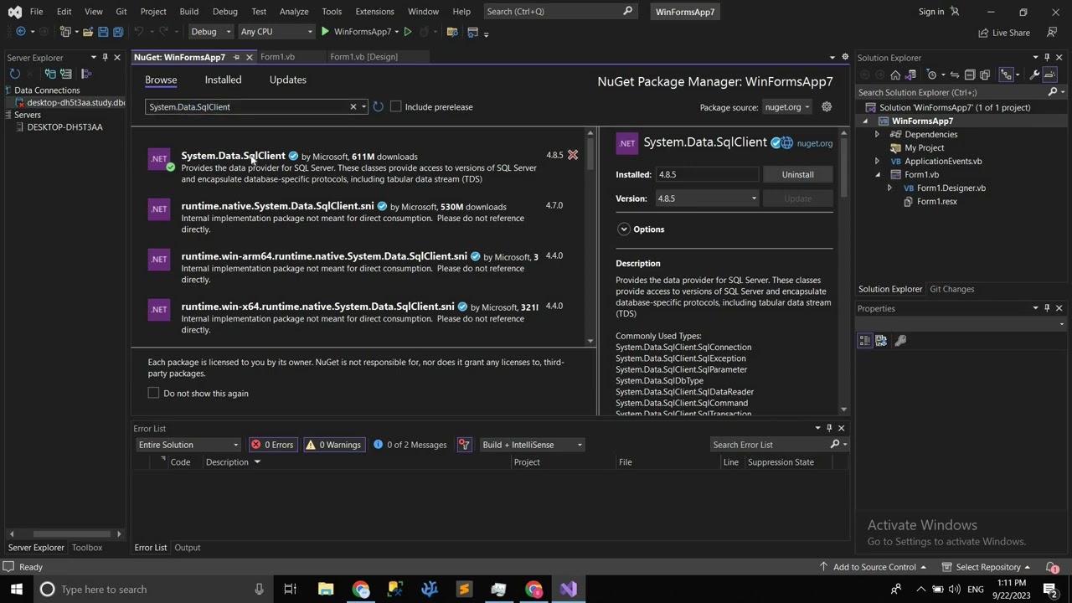The image size is (1072, 603).
Task: Open the Analyze menu
Action: pos(294,12)
